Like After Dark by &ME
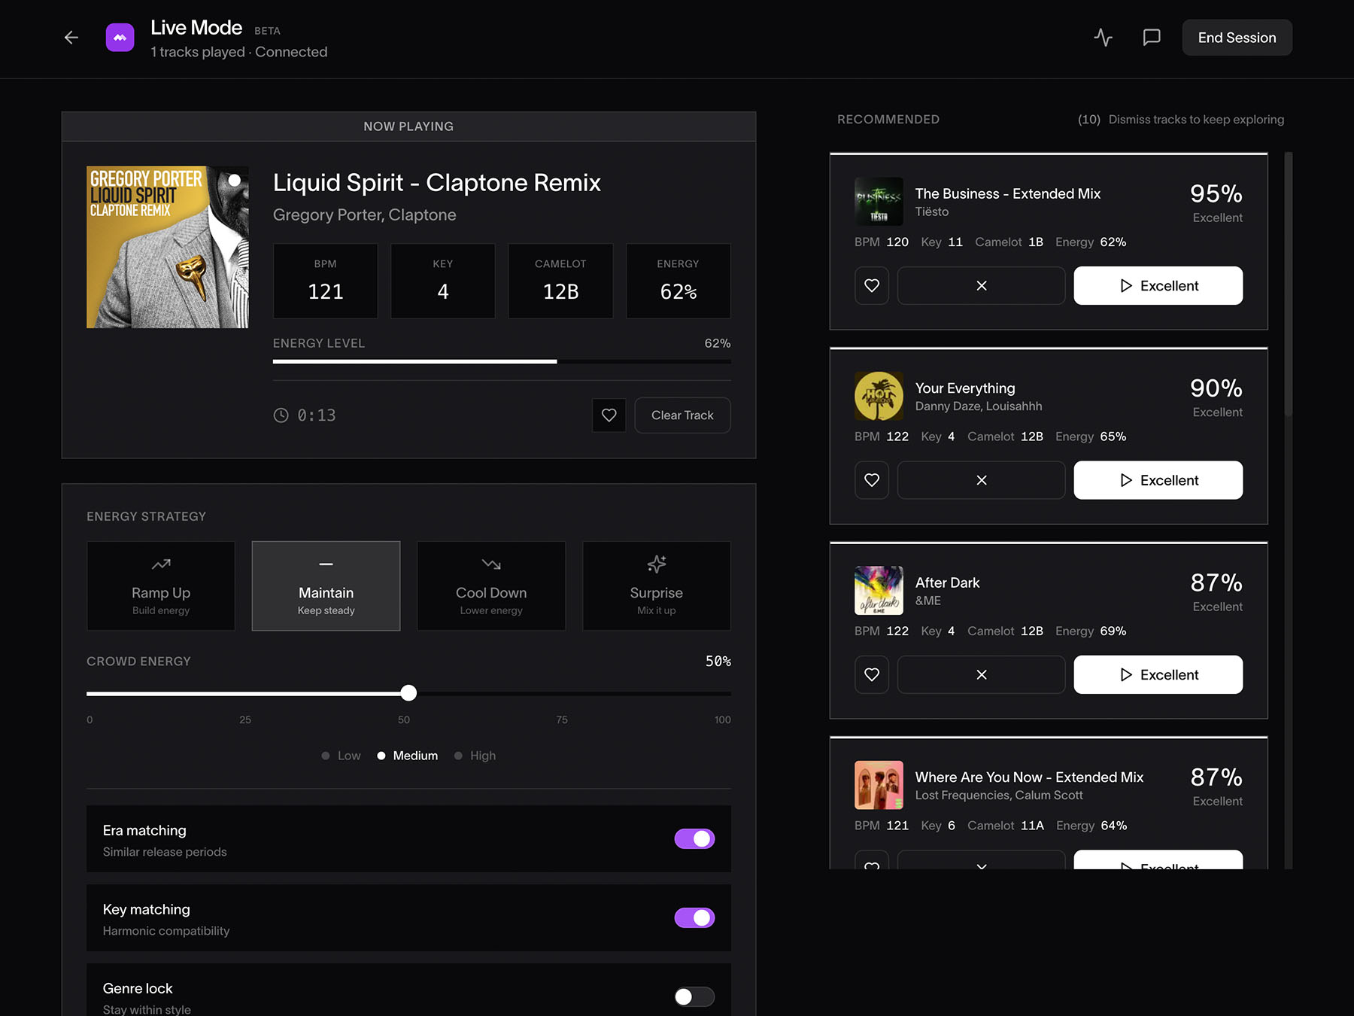The width and height of the screenshot is (1354, 1016). point(872,675)
